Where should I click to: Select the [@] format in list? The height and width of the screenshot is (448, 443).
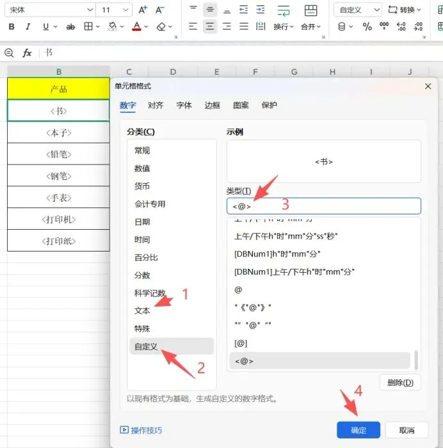320,343
